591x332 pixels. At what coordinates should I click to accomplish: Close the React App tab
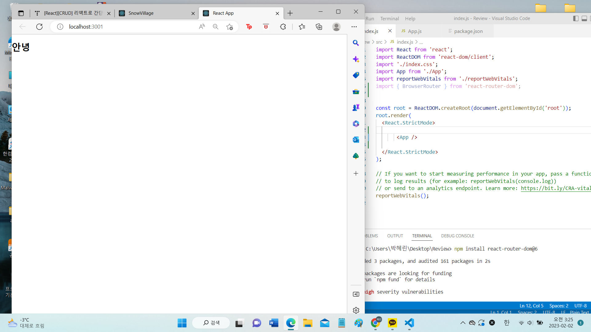277,13
